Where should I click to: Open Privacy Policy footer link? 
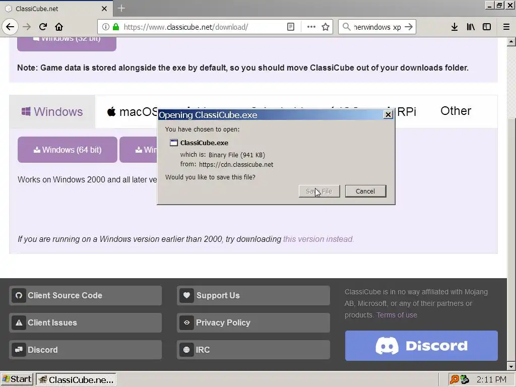[x=253, y=322]
